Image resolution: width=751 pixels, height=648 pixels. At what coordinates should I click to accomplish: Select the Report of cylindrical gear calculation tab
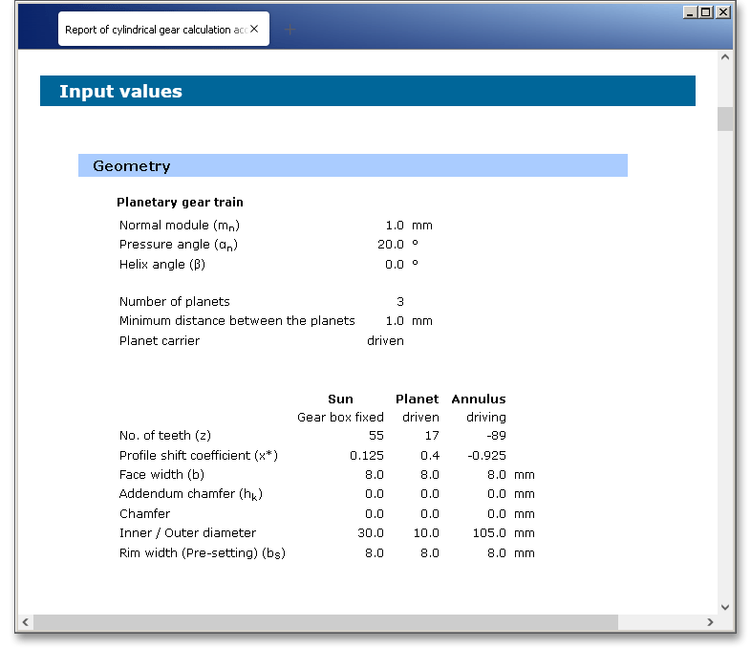pos(148,30)
